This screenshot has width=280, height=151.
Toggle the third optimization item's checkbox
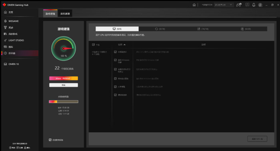coord(115,69)
